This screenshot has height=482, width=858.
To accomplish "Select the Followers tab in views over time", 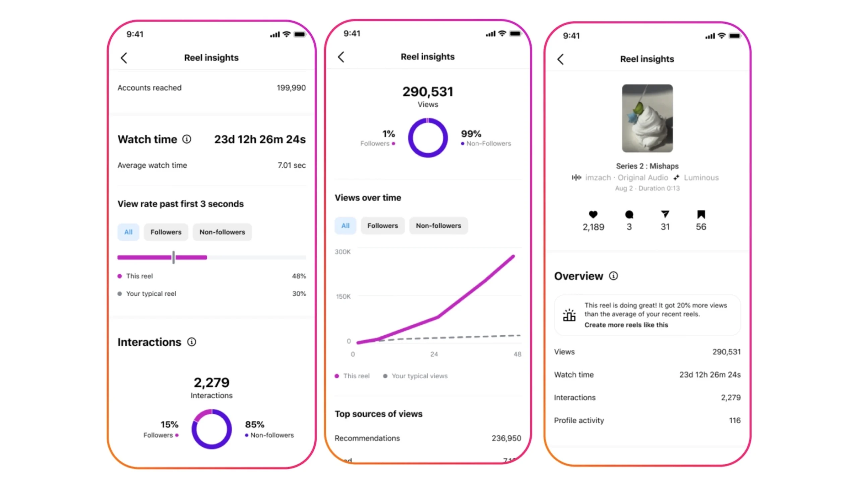I will (x=383, y=226).
